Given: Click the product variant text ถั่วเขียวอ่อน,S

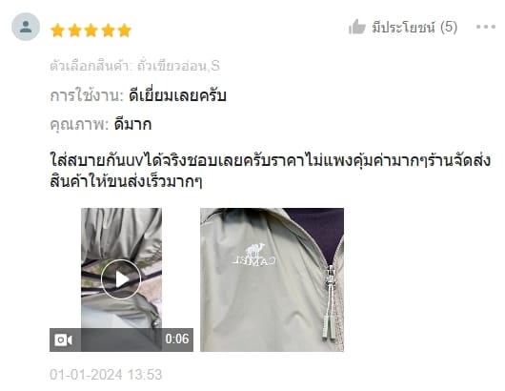Looking at the screenshot, I should click(x=179, y=66).
